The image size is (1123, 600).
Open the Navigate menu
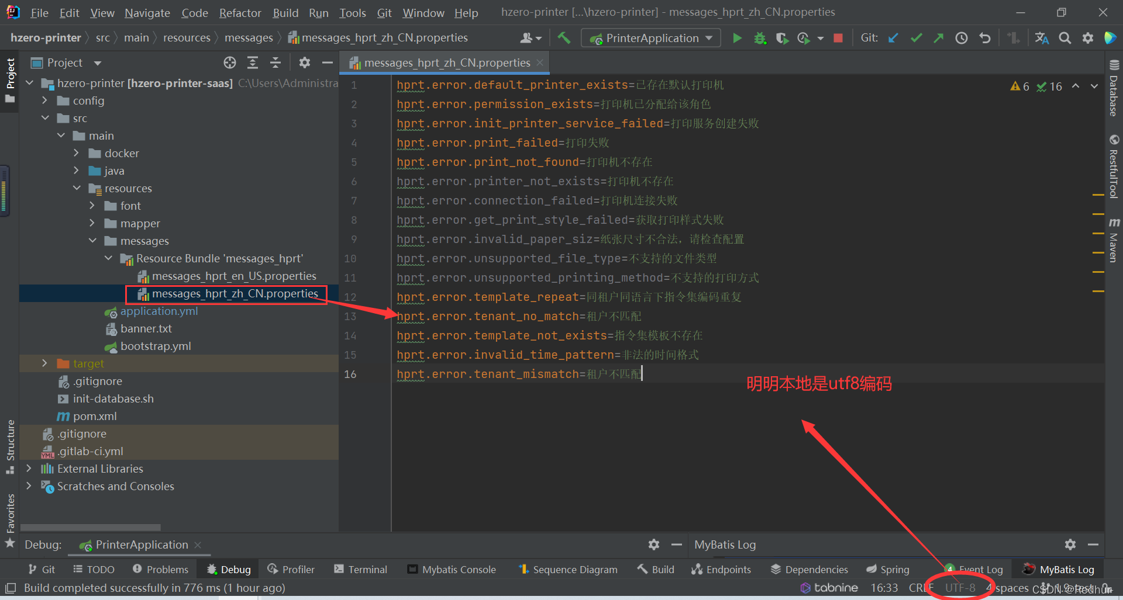(x=147, y=13)
